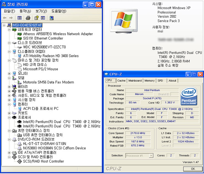
Task: Click the Back arrow in Device Manager toolbar
Action: 5,18
